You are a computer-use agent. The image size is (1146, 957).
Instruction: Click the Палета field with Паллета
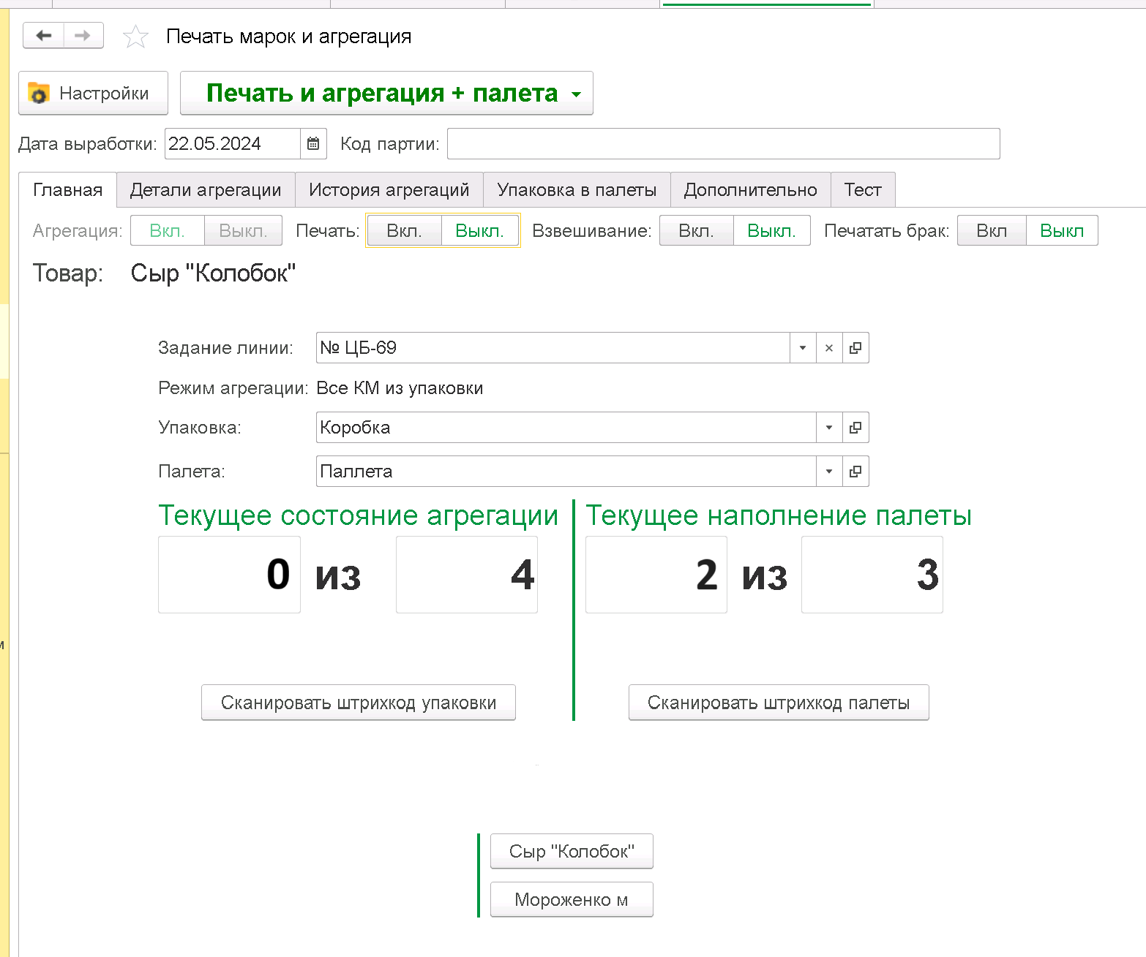tap(566, 472)
